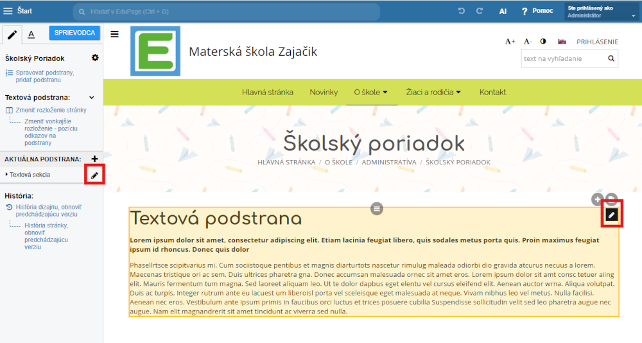
Task: Click the undo arrow in top bar
Action: tap(461, 12)
